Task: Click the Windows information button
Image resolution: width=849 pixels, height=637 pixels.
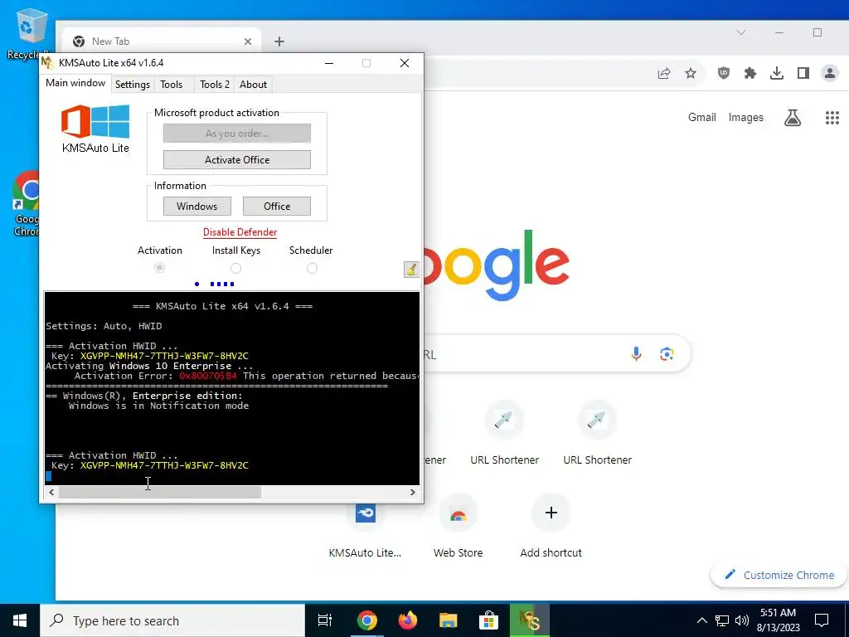Action: 197,207
